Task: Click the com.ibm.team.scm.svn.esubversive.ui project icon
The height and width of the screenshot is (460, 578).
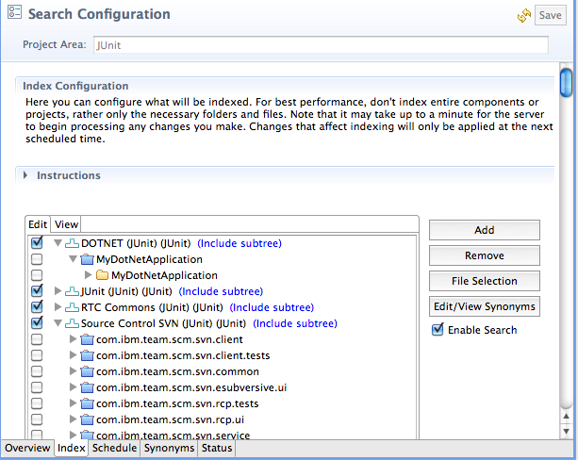Action: click(87, 387)
